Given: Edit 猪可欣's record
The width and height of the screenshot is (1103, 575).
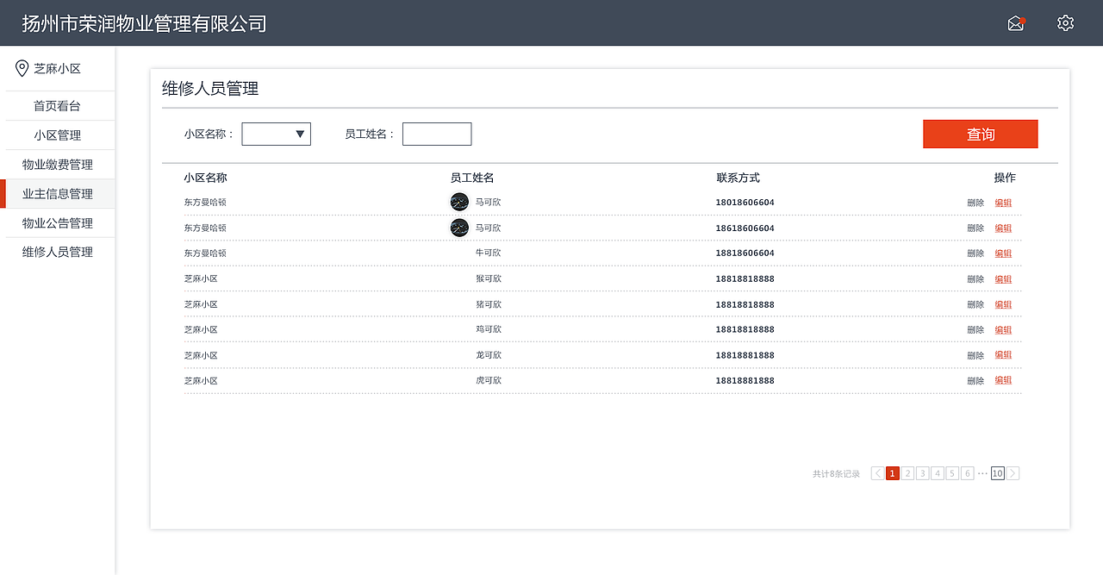Looking at the screenshot, I should (1003, 304).
